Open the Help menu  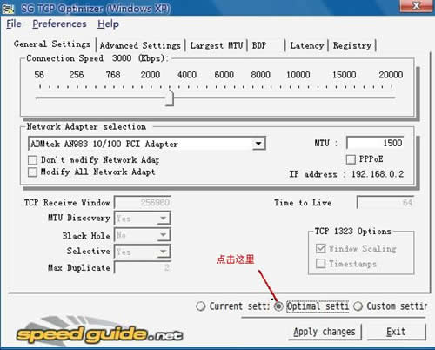click(x=108, y=24)
